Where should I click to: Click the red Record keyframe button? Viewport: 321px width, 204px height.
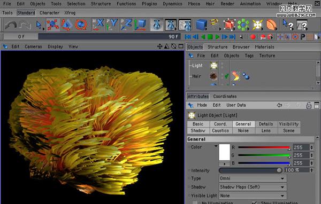(x=253, y=37)
